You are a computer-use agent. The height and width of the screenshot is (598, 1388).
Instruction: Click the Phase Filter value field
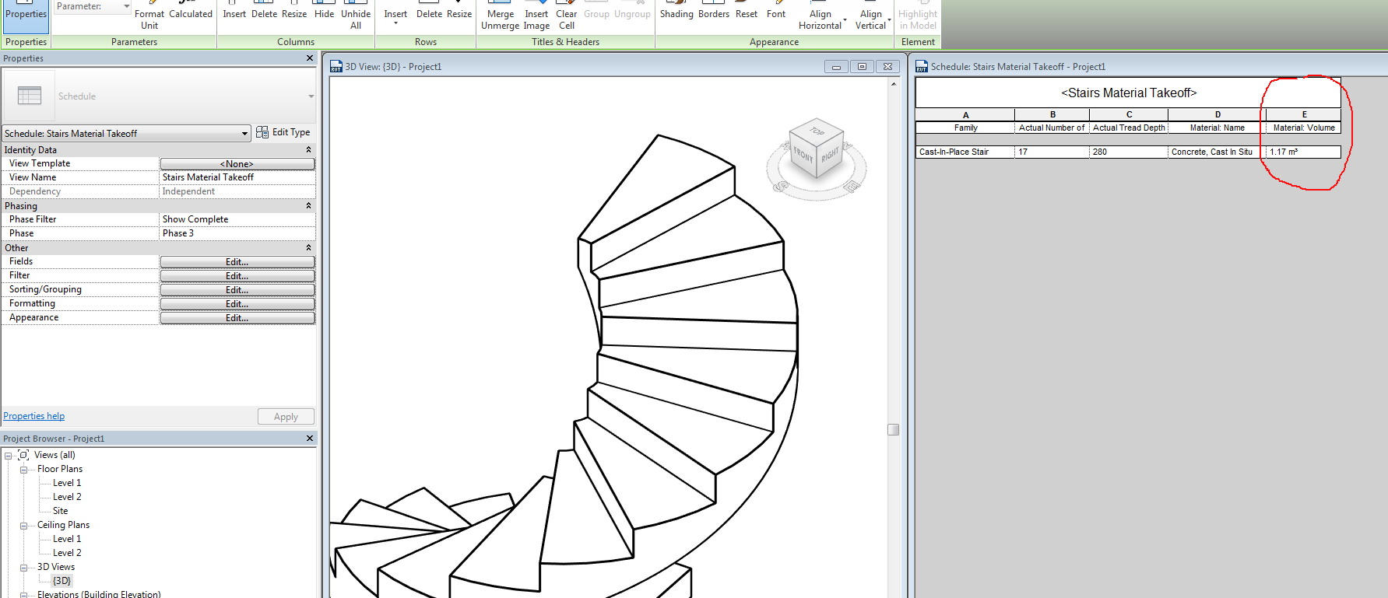tap(237, 219)
